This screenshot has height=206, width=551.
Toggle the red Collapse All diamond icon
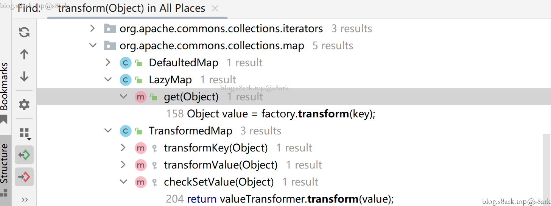[x=24, y=177]
